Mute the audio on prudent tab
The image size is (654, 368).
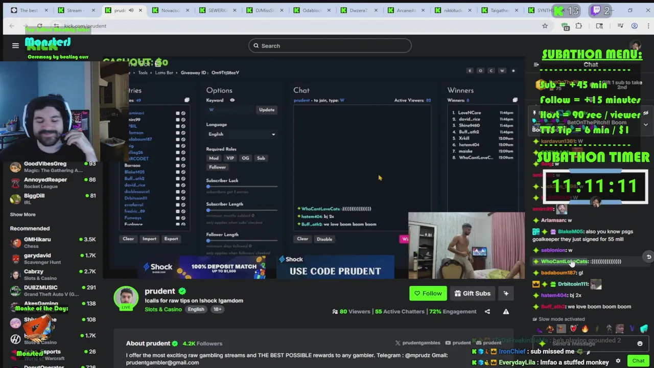[131, 10]
